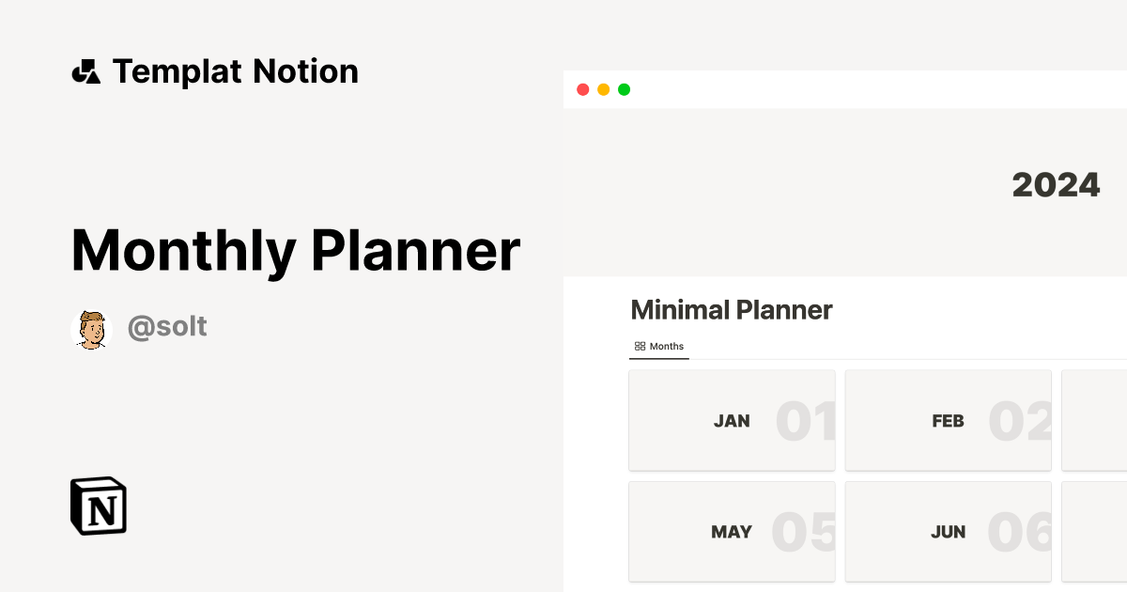
Task: Click the Notion logo icon
Action: point(98,506)
